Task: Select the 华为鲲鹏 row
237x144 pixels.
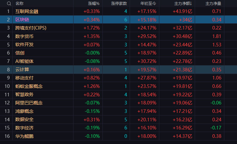Action: click(118, 136)
